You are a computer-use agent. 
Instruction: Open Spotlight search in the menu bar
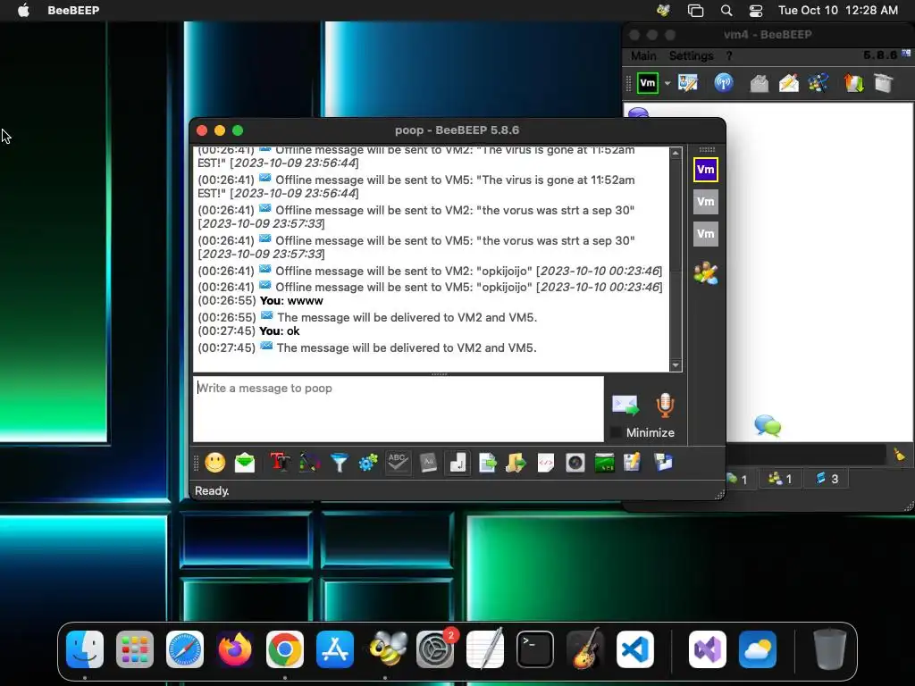(x=726, y=11)
